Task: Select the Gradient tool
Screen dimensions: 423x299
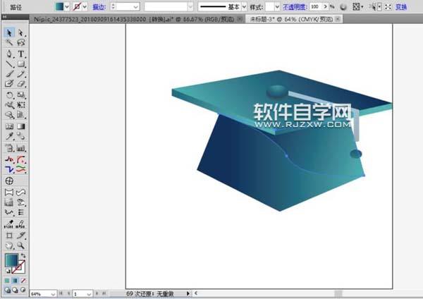Action: [x=20, y=126]
